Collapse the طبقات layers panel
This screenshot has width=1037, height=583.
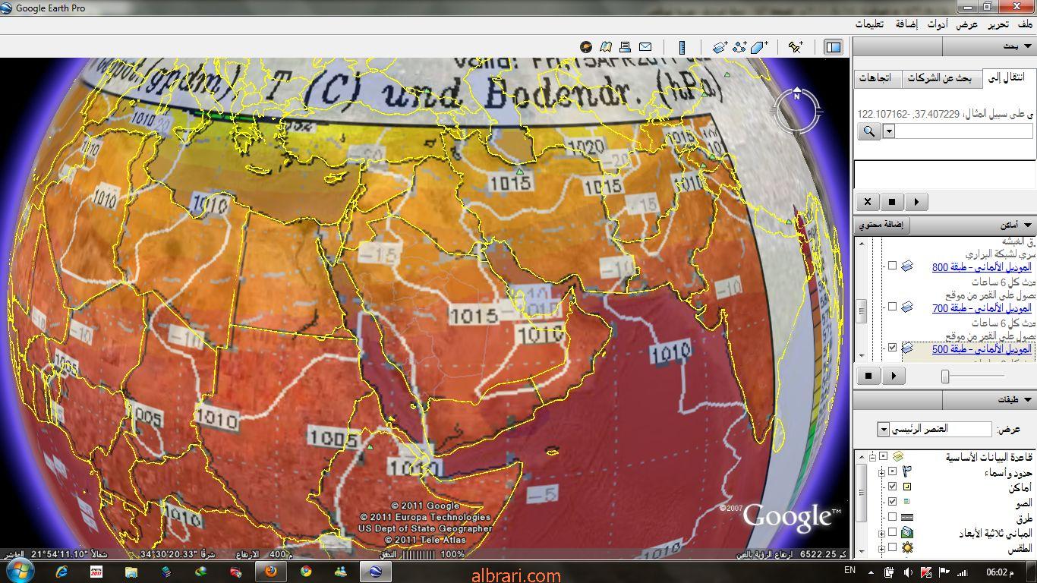pyautogui.click(x=1028, y=400)
